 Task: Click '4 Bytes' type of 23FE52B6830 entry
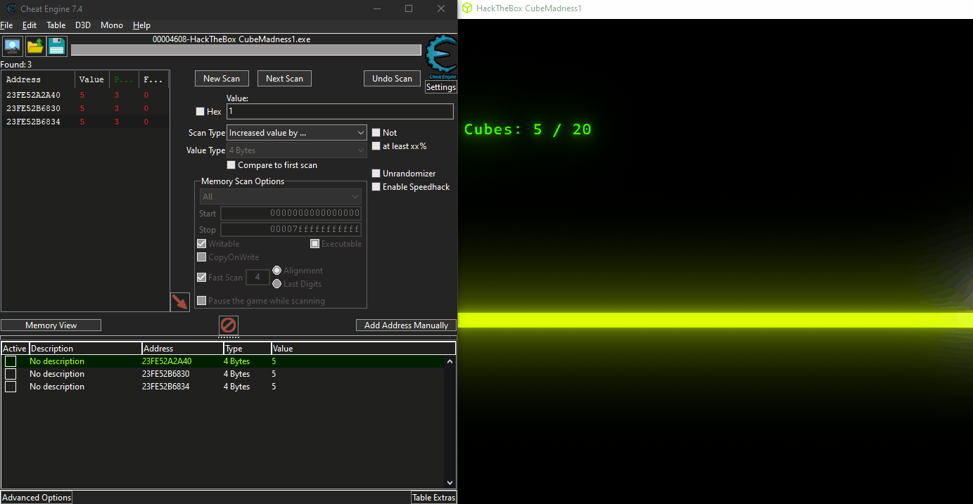236,374
